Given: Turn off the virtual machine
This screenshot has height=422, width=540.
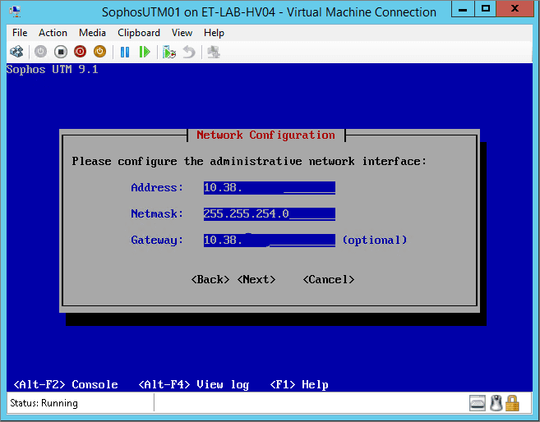Looking at the screenshot, I should click(61, 52).
